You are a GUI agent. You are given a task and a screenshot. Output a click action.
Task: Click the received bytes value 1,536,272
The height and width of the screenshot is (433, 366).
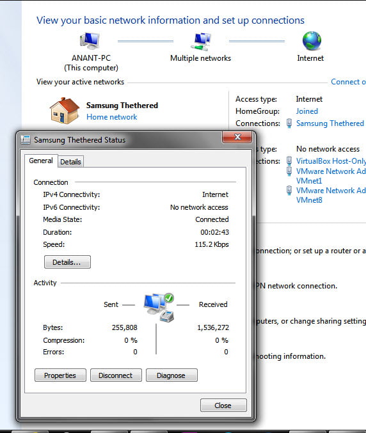(x=213, y=327)
